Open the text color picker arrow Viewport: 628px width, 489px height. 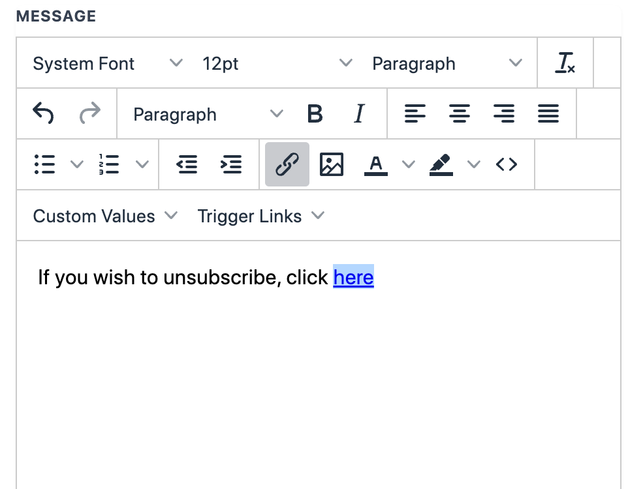409,164
